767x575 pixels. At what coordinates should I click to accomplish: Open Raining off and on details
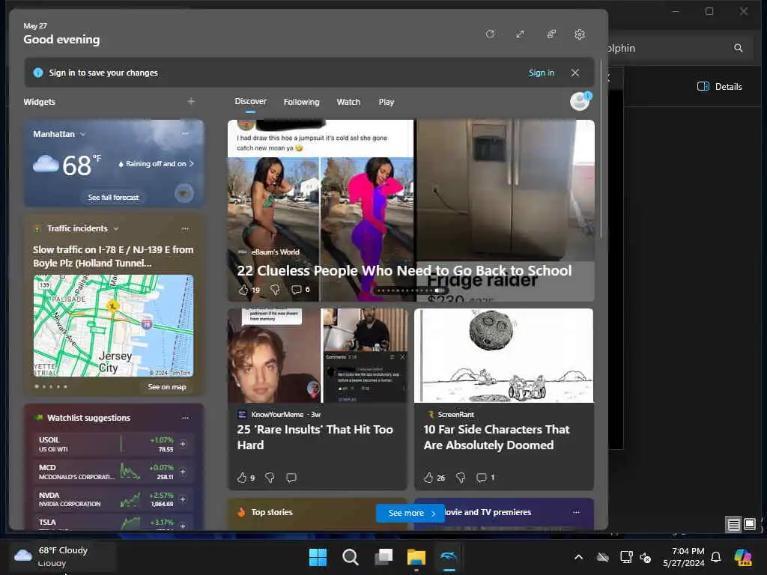tap(156, 164)
